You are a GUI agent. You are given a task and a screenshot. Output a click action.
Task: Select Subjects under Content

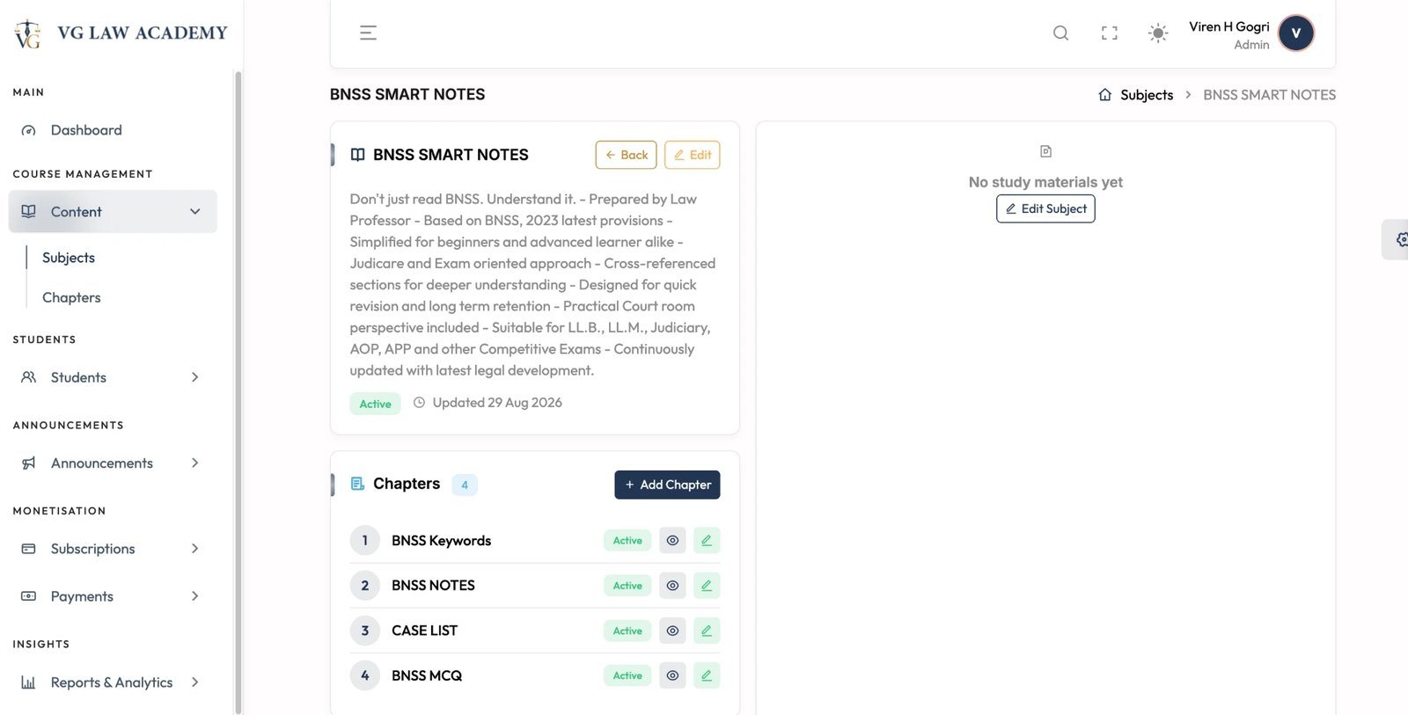69,258
